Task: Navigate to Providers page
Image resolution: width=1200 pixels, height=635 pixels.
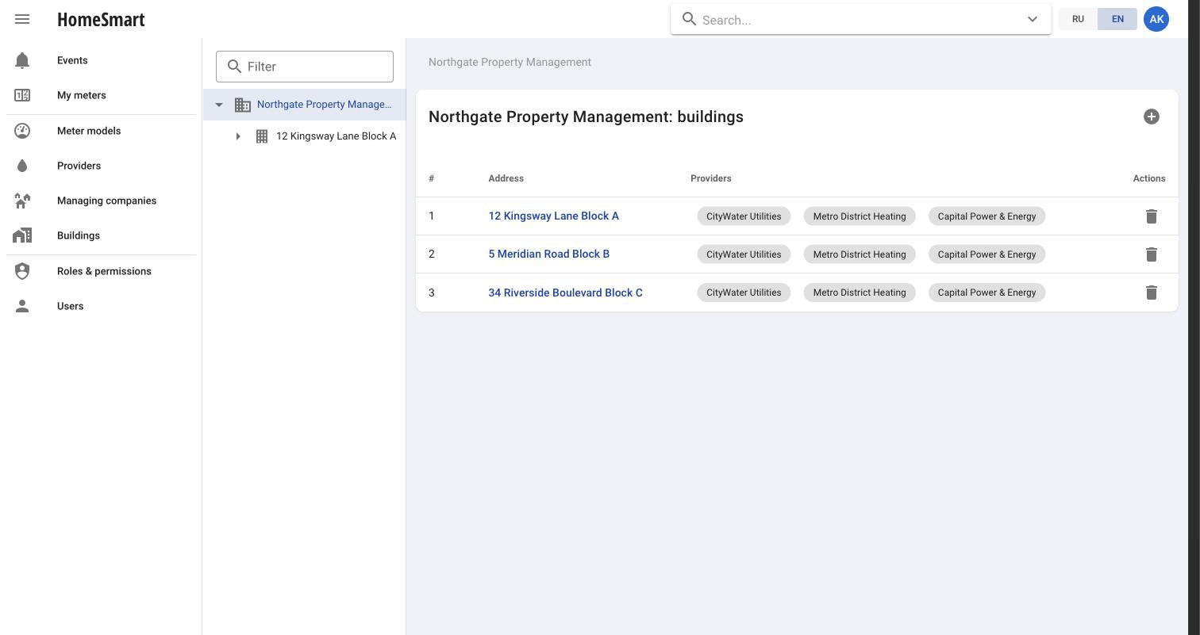Action: pos(79,166)
